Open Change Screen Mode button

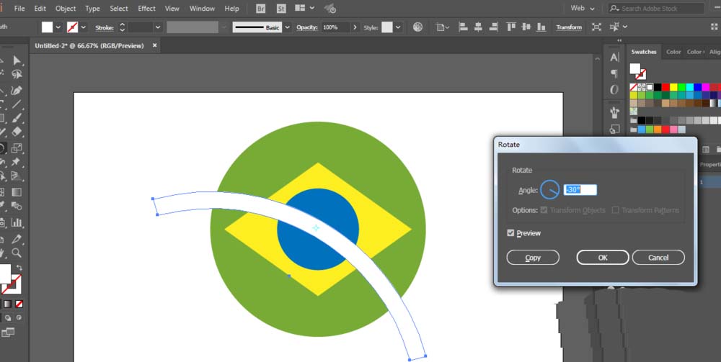click(8, 332)
